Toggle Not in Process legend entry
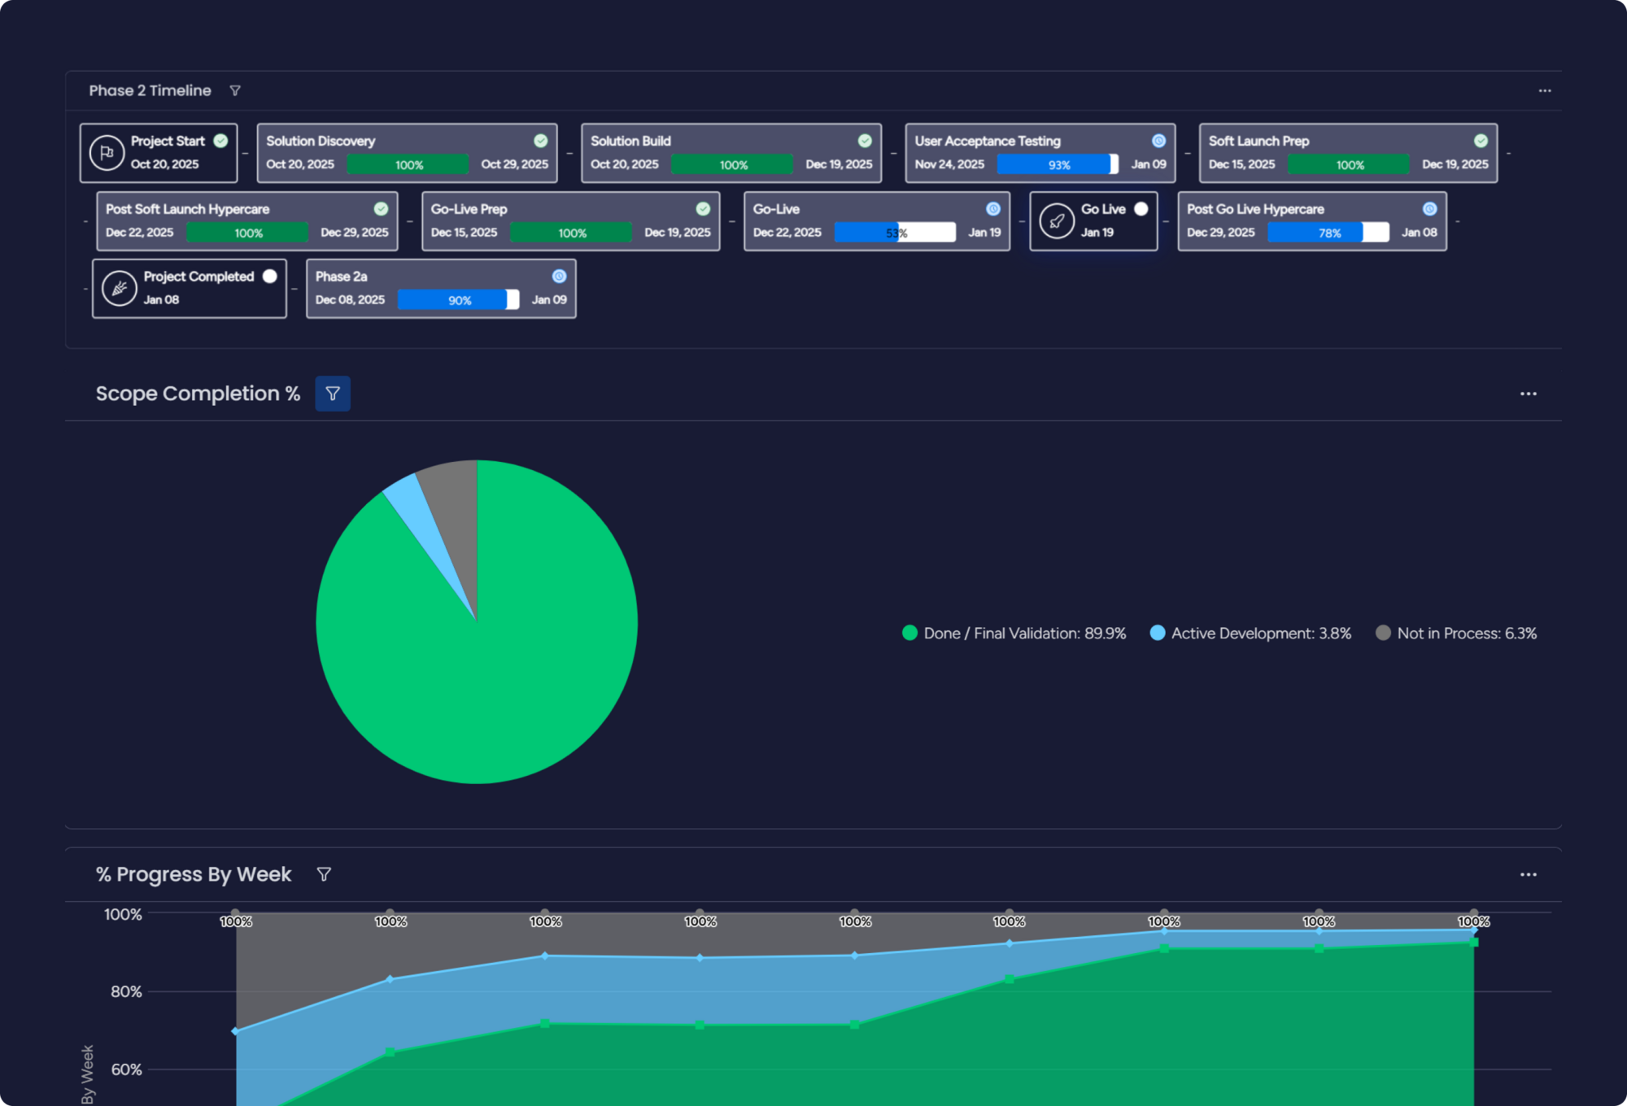1627x1106 pixels. tap(1456, 633)
